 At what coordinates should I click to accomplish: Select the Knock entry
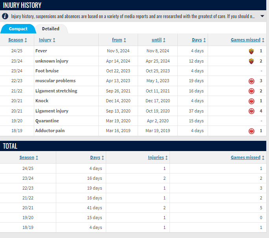click(42, 101)
